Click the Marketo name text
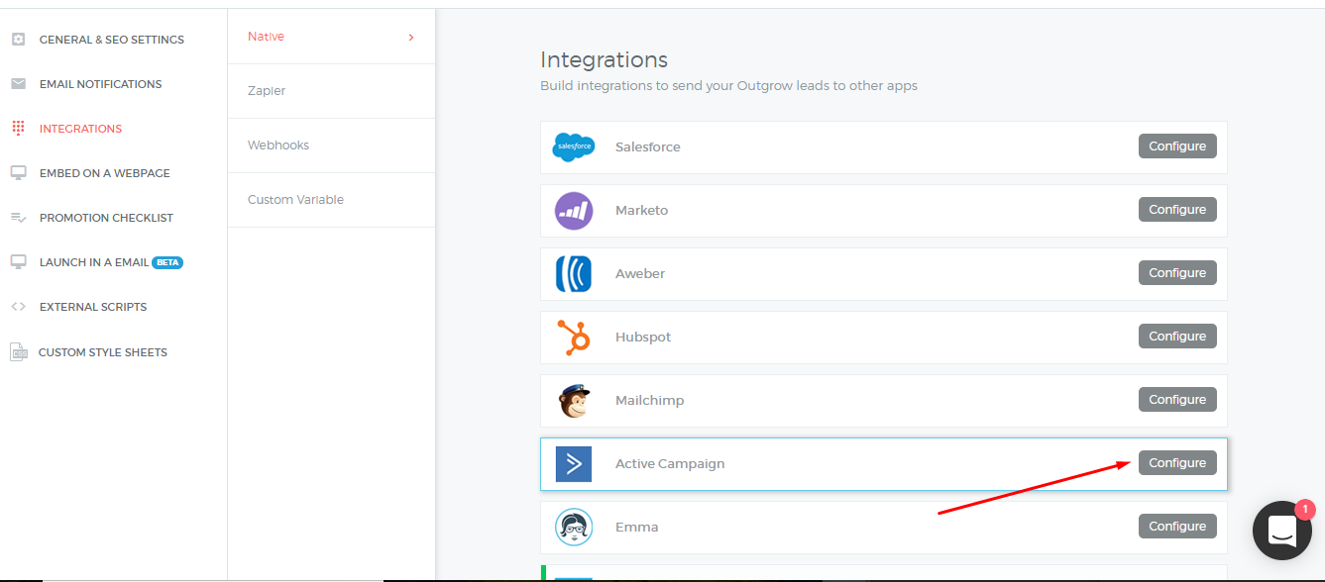This screenshot has height=582, width=1325. (x=641, y=211)
